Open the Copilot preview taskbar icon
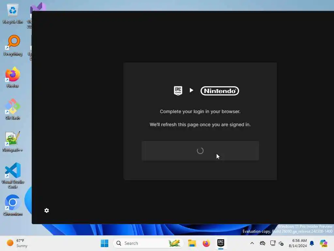This screenshot has width=334, height=251. (x=324, y=243)
